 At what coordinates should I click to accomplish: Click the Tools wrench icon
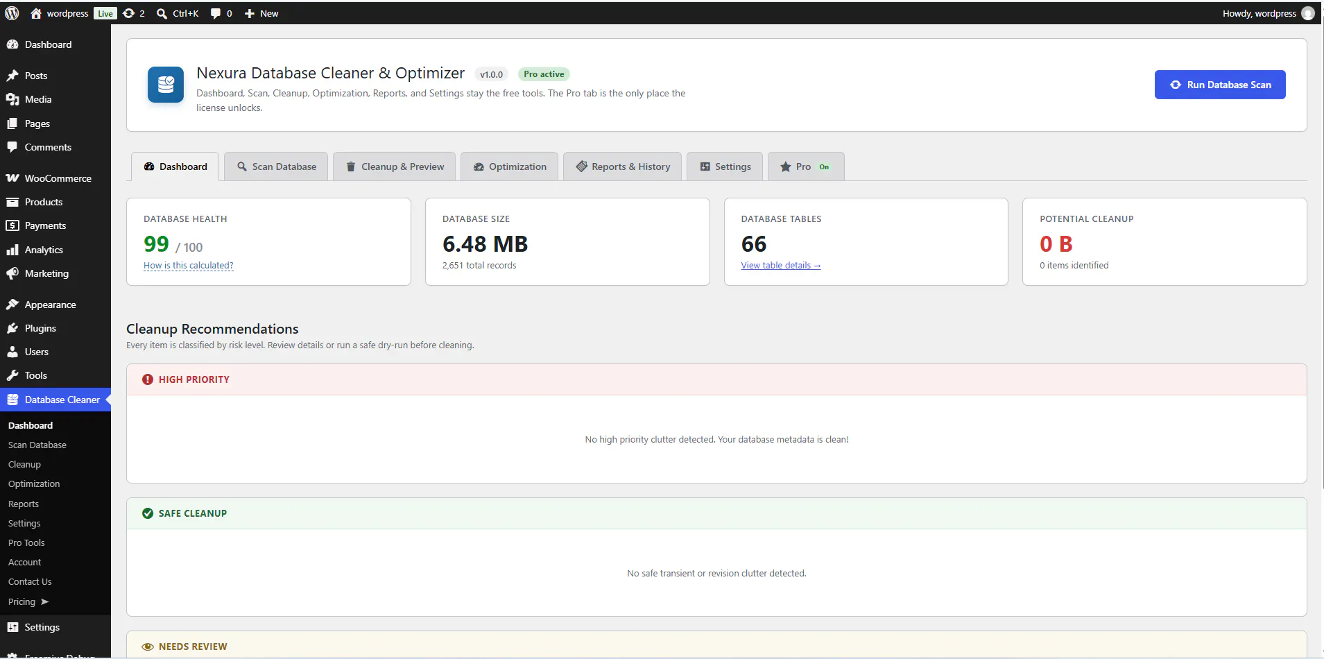[12, 375]
